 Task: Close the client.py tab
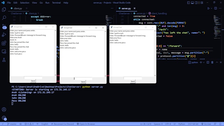27,9
